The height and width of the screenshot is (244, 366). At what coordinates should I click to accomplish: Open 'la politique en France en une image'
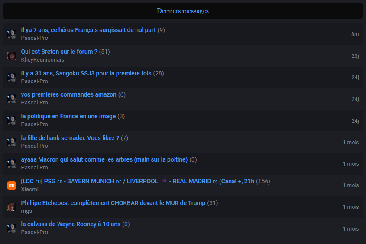point(68,116)
